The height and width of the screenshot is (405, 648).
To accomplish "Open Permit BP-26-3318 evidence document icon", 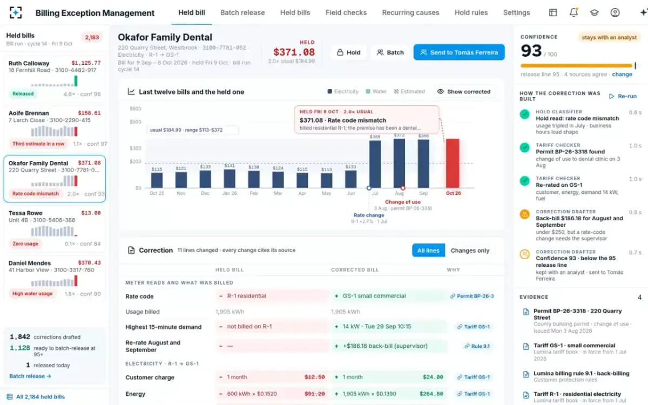I will [526, 312].
